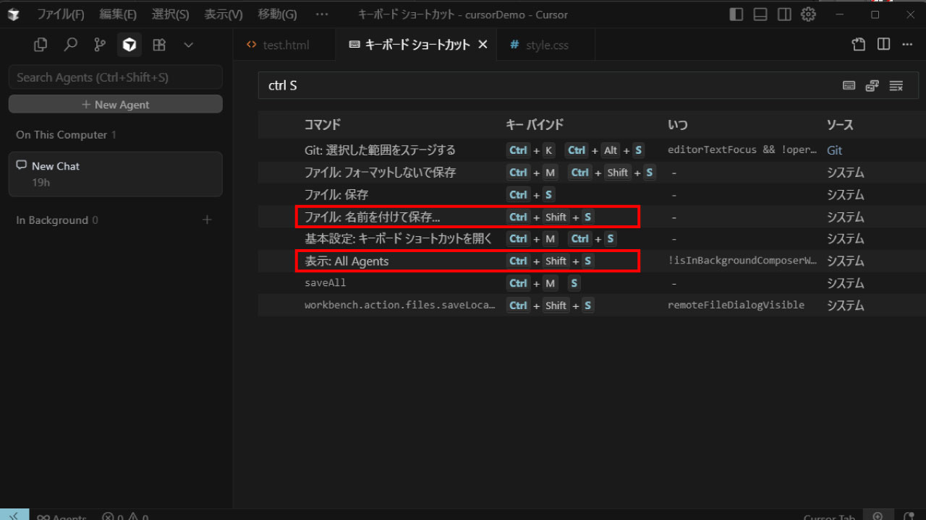Toggle record keys keyboard icon
926x520 pixels.
point(849,86)
